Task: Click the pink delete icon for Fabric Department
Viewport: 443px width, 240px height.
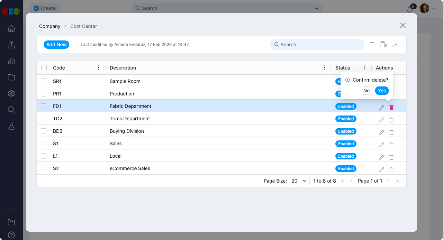Action: click(x=391, y=107)
